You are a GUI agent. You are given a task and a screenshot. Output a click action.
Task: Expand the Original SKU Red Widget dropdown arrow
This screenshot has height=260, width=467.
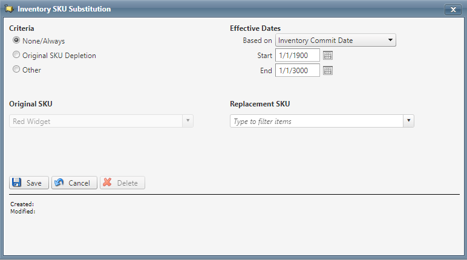188,120
